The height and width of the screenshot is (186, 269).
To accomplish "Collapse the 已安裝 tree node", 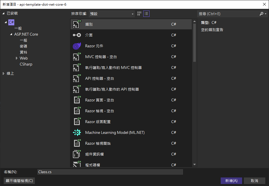I will click(3, 13).
